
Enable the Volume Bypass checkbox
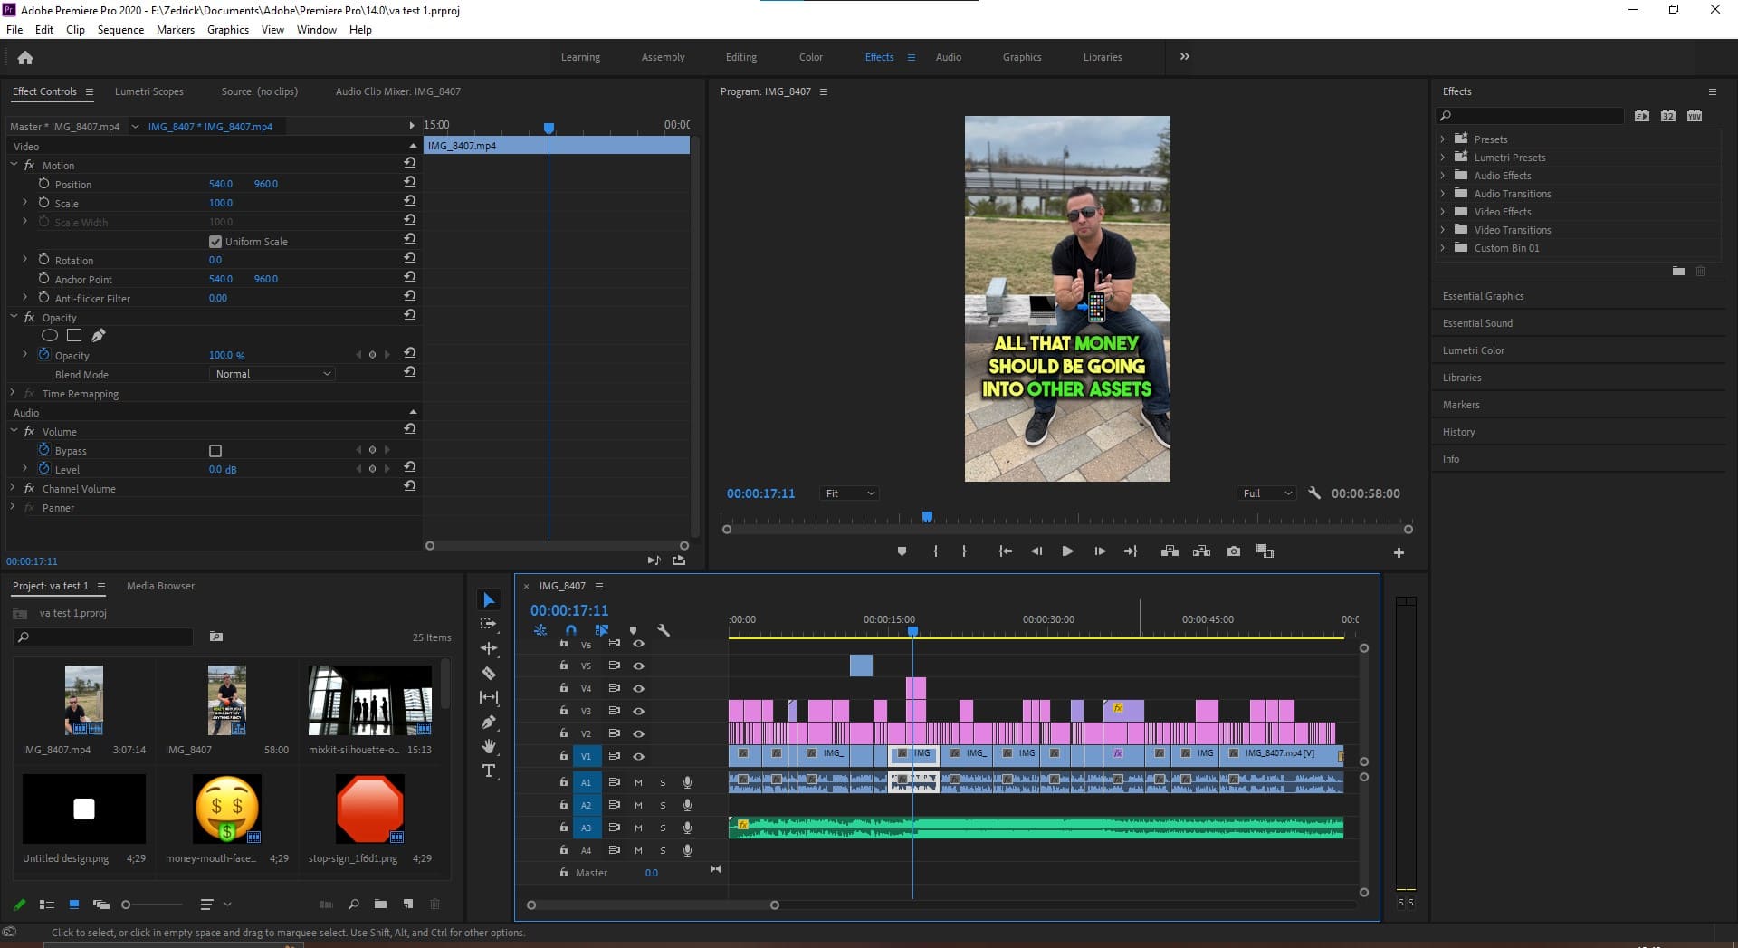pos(215,451)
